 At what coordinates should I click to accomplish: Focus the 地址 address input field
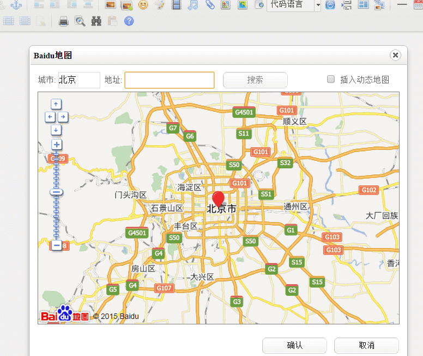tap(170, 80)
